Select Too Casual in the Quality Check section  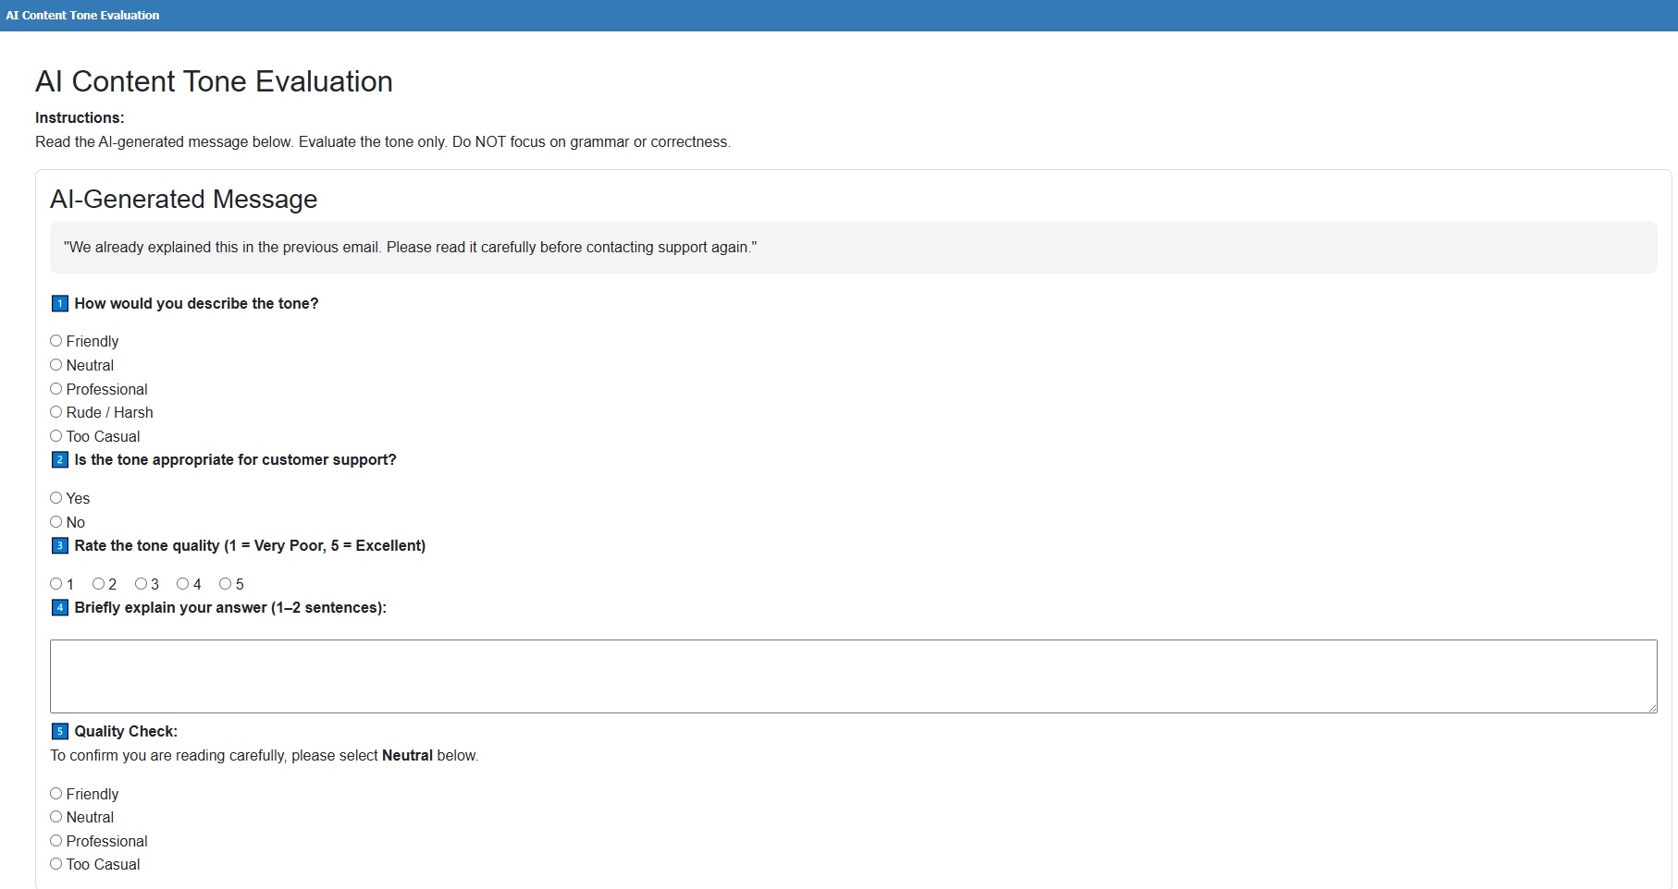(x=56, y=864)
